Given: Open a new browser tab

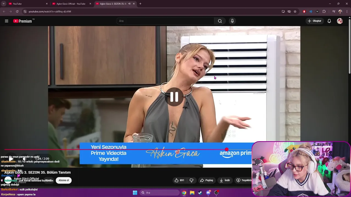Looking at the screenshot, I should tap(140, 4).
